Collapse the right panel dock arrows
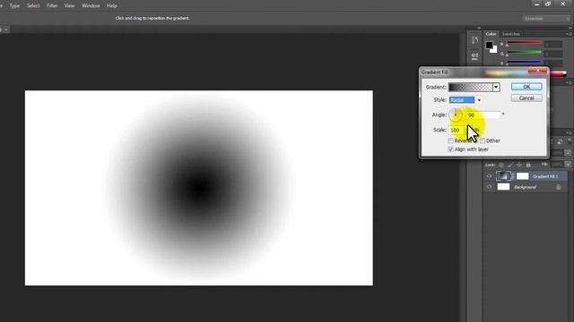 tap(570, 28)
